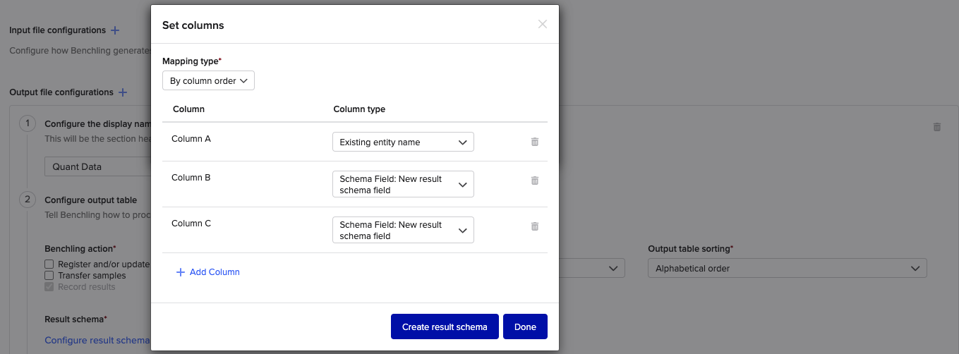Click the plus icon next to Input file configurations

pyautogui.click(x=115, y=30)
